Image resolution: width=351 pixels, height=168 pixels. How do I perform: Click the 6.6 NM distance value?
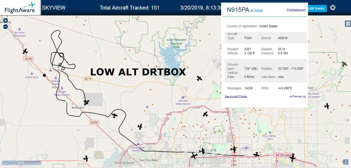(283, 53)
